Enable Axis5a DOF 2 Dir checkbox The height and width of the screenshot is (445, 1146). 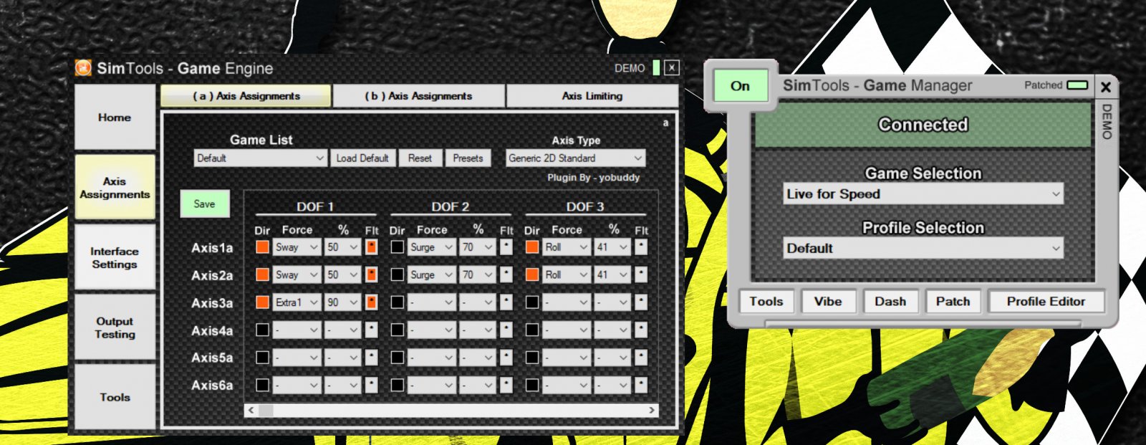tap(398, 357)
